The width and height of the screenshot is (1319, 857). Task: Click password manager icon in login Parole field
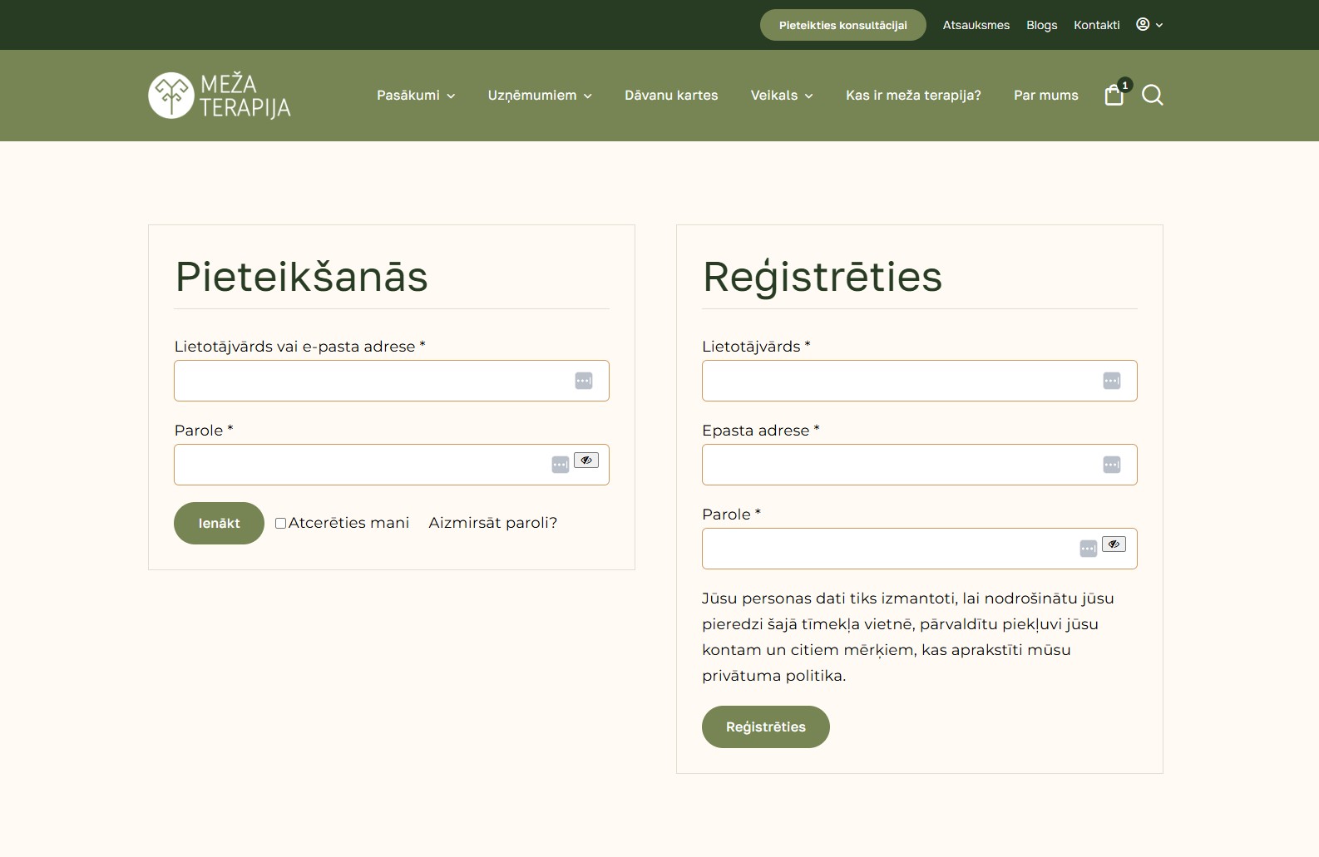pyautogui.click(x=561, y=465)
